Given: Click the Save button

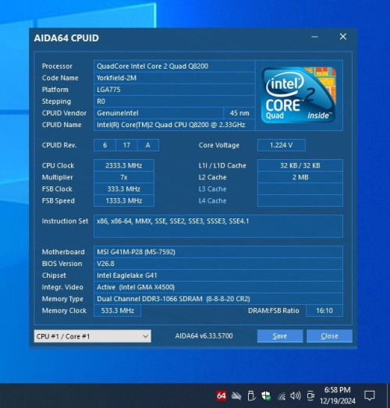Looking at the screenshot, I should tap(280, 336).
